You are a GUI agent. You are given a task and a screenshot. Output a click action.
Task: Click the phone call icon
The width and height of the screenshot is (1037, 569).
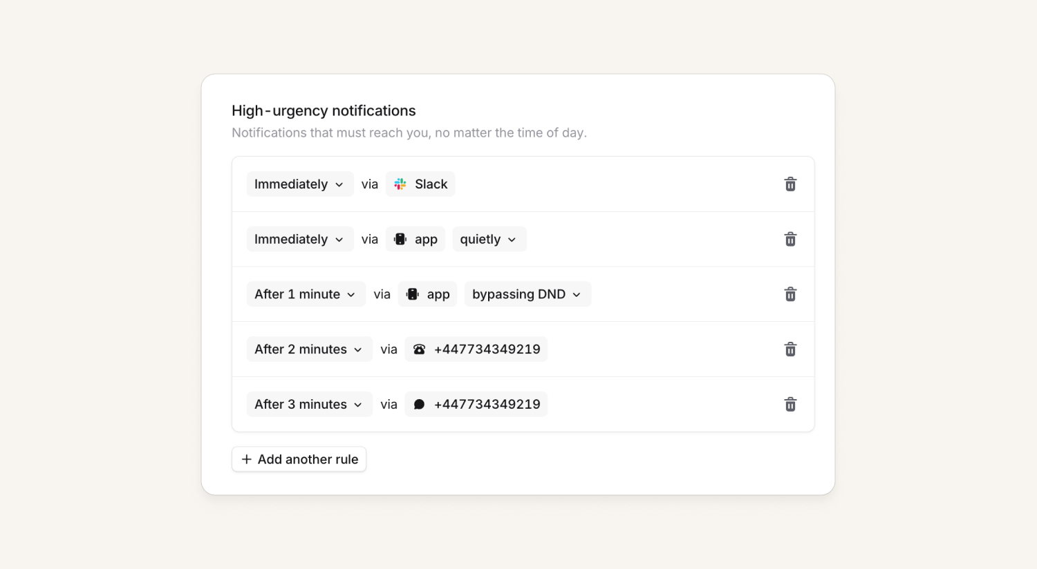point(419,349)
